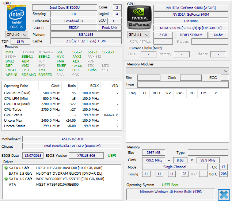Click the 64-bit bus width field
Image resolution: width=232 pixels, height=201 pixels.
click(218, 35)
